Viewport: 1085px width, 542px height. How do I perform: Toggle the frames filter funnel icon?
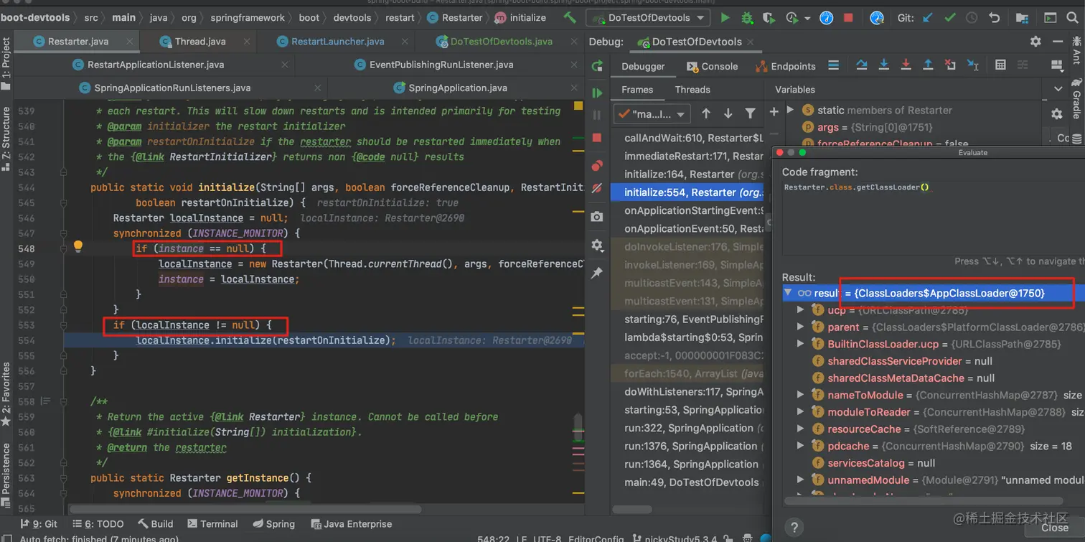pyautogui.click(x=750, y=113)
